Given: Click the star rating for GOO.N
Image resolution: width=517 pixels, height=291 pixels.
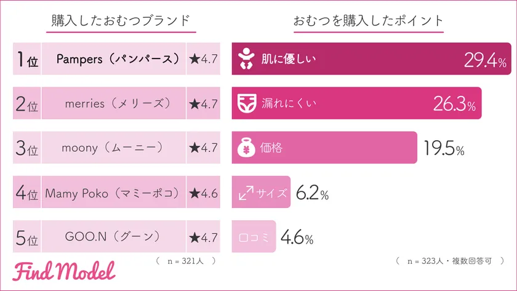Looking at the screenshot, I should [202, 237].
